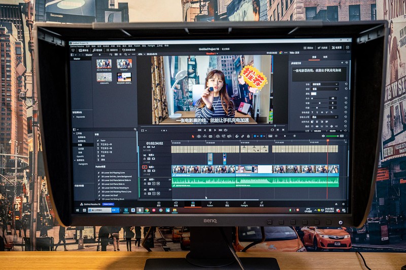Select the arrow Selection mode tool

point(193,136)
